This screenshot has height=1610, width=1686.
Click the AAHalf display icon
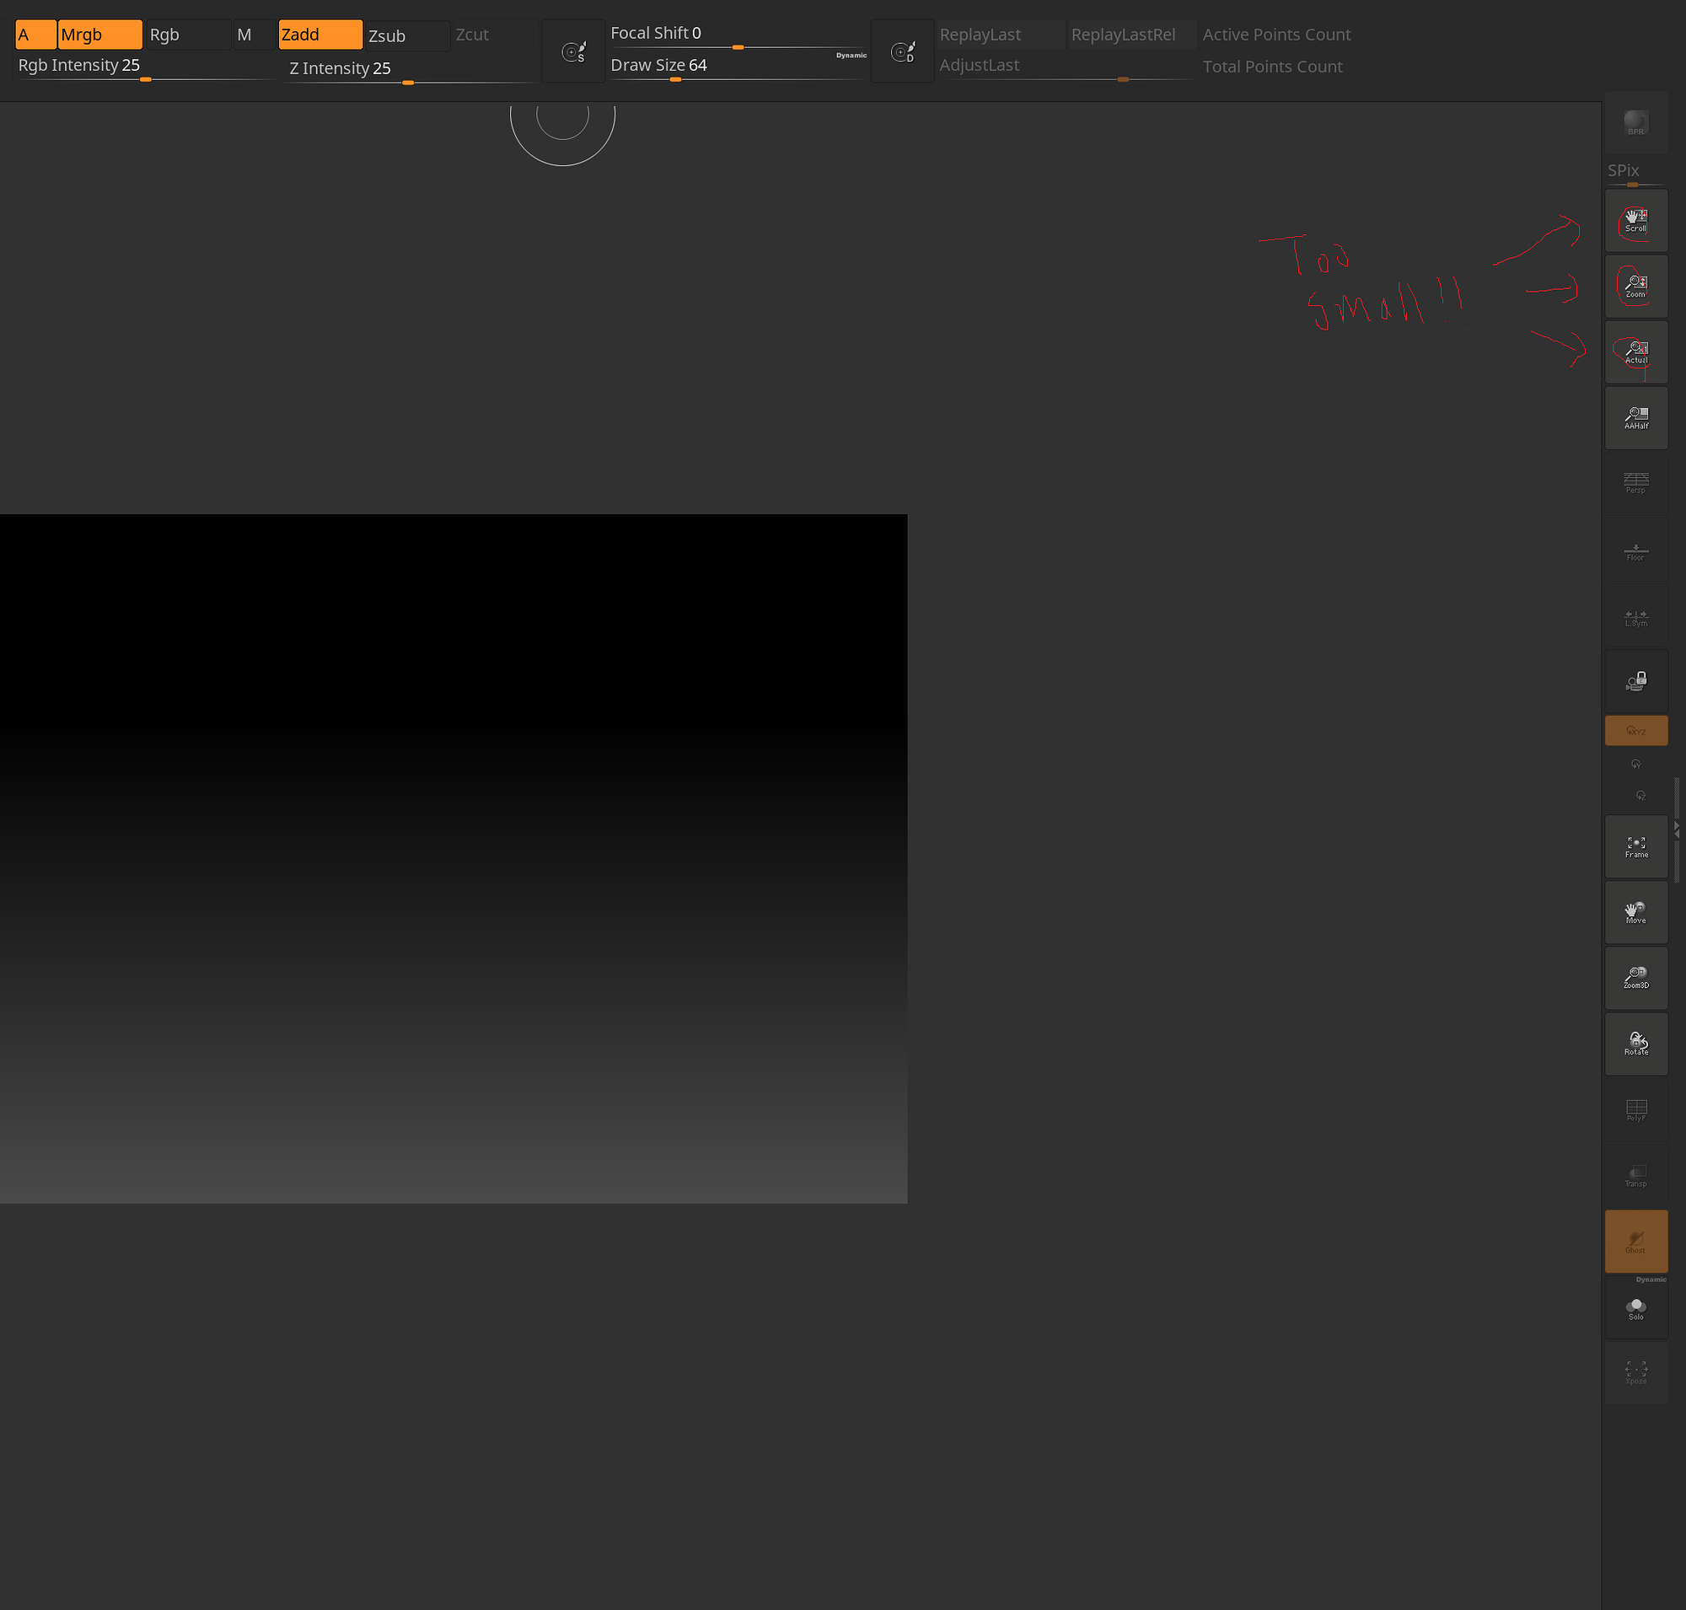(x=1635, y=418)
